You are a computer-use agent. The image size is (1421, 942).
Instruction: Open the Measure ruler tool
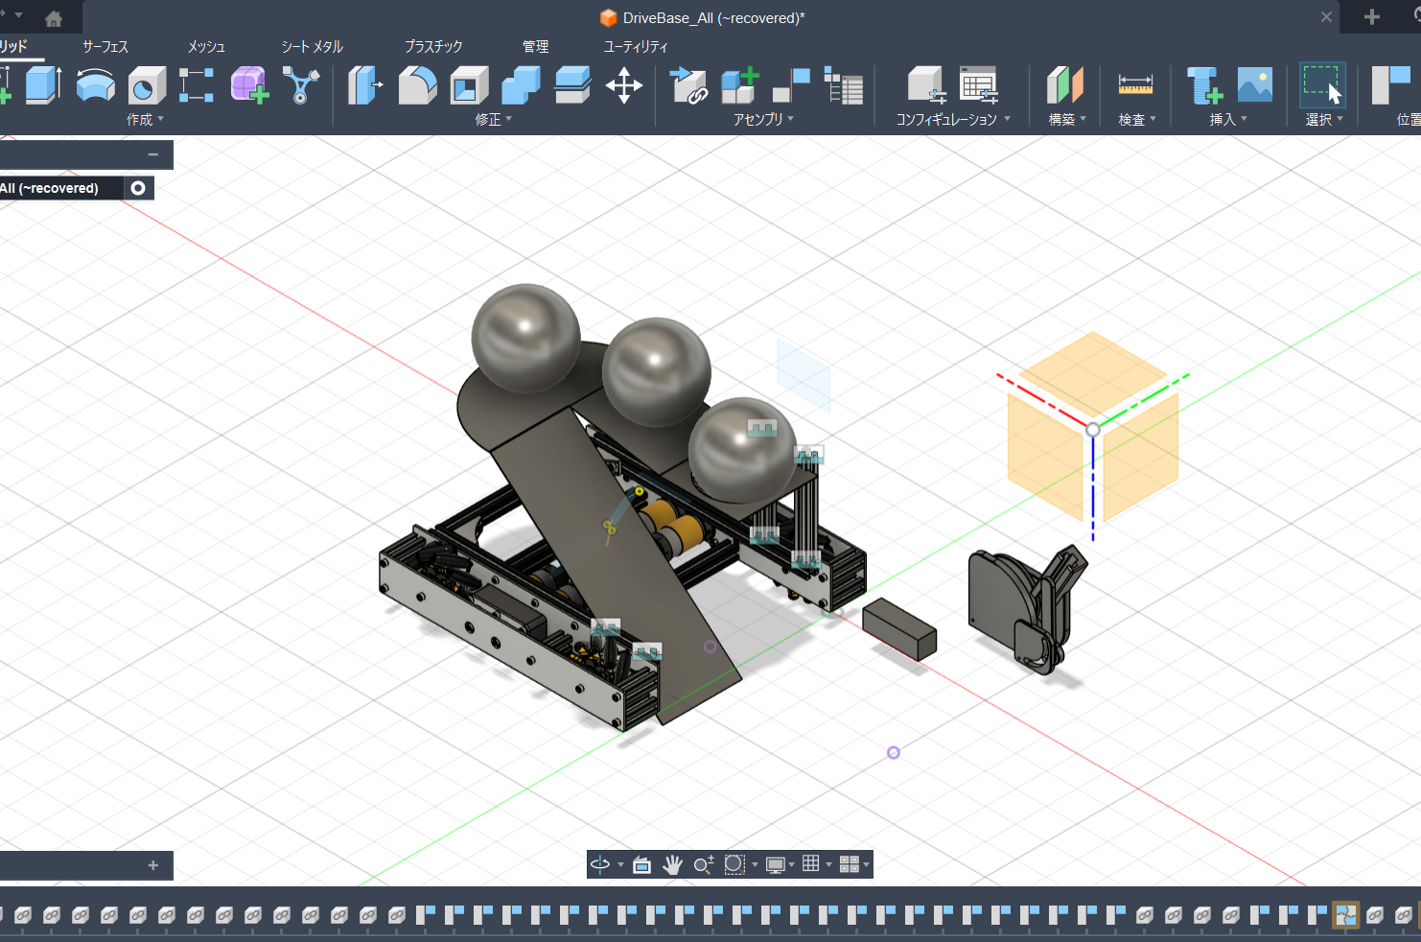[x=1135, y=85]
